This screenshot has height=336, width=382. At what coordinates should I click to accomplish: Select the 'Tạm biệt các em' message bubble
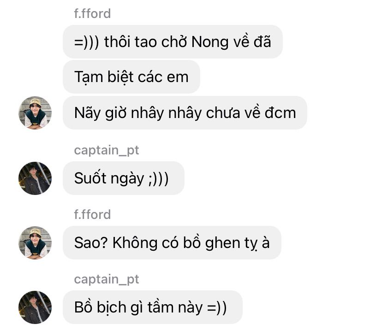click(x=131, y=77)
